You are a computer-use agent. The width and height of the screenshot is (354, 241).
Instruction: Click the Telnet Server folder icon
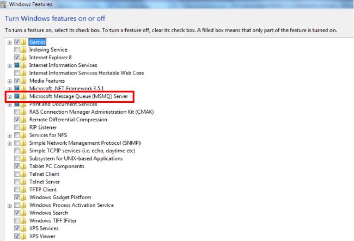coord(23,182)
